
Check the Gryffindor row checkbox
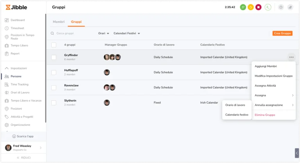(54, 57)
